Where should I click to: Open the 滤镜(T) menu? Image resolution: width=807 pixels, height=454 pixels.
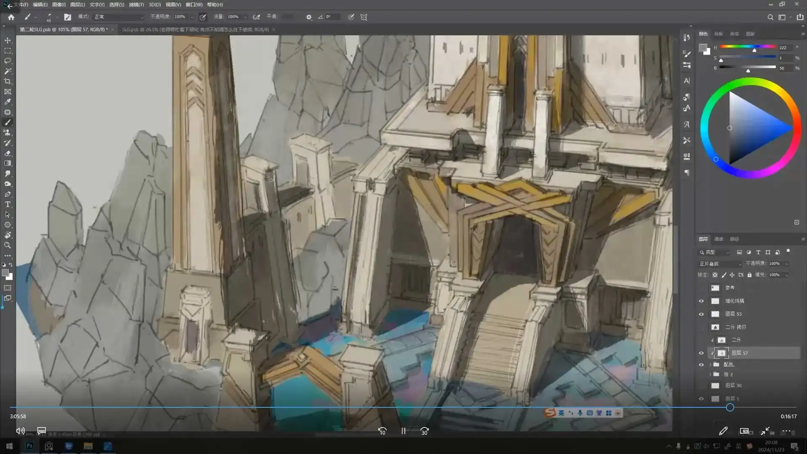(136, 5)
